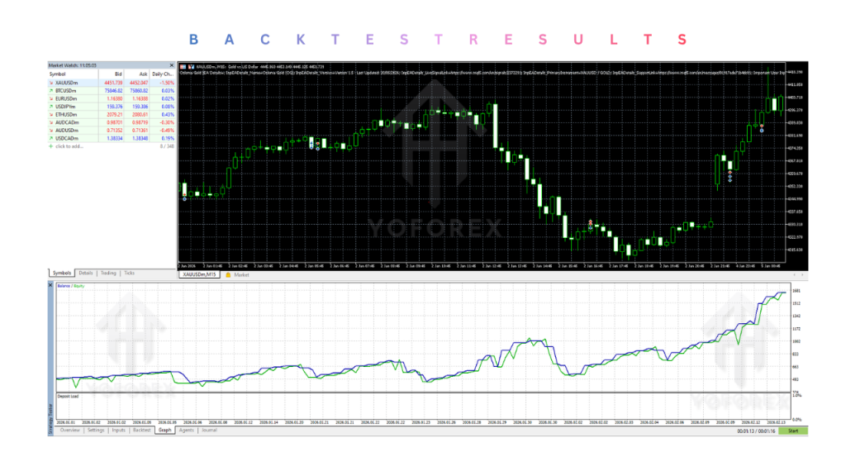Click the USDJPYm up-arrow trend icon
The image size is (846, 476).
point(51,107)
